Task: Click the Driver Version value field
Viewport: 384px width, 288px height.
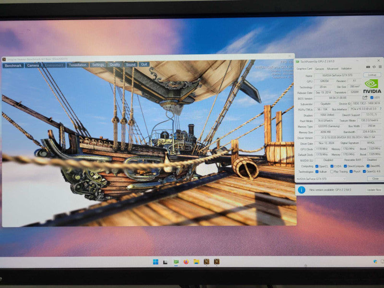Action: (x=348, y=138)
